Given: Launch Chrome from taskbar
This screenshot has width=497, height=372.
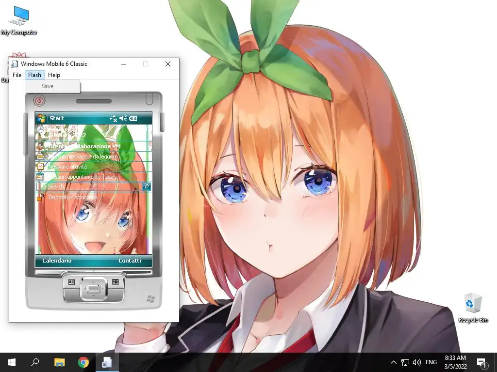Looking at the screenshot, I should pyautogui.click(x=83, y=362).
